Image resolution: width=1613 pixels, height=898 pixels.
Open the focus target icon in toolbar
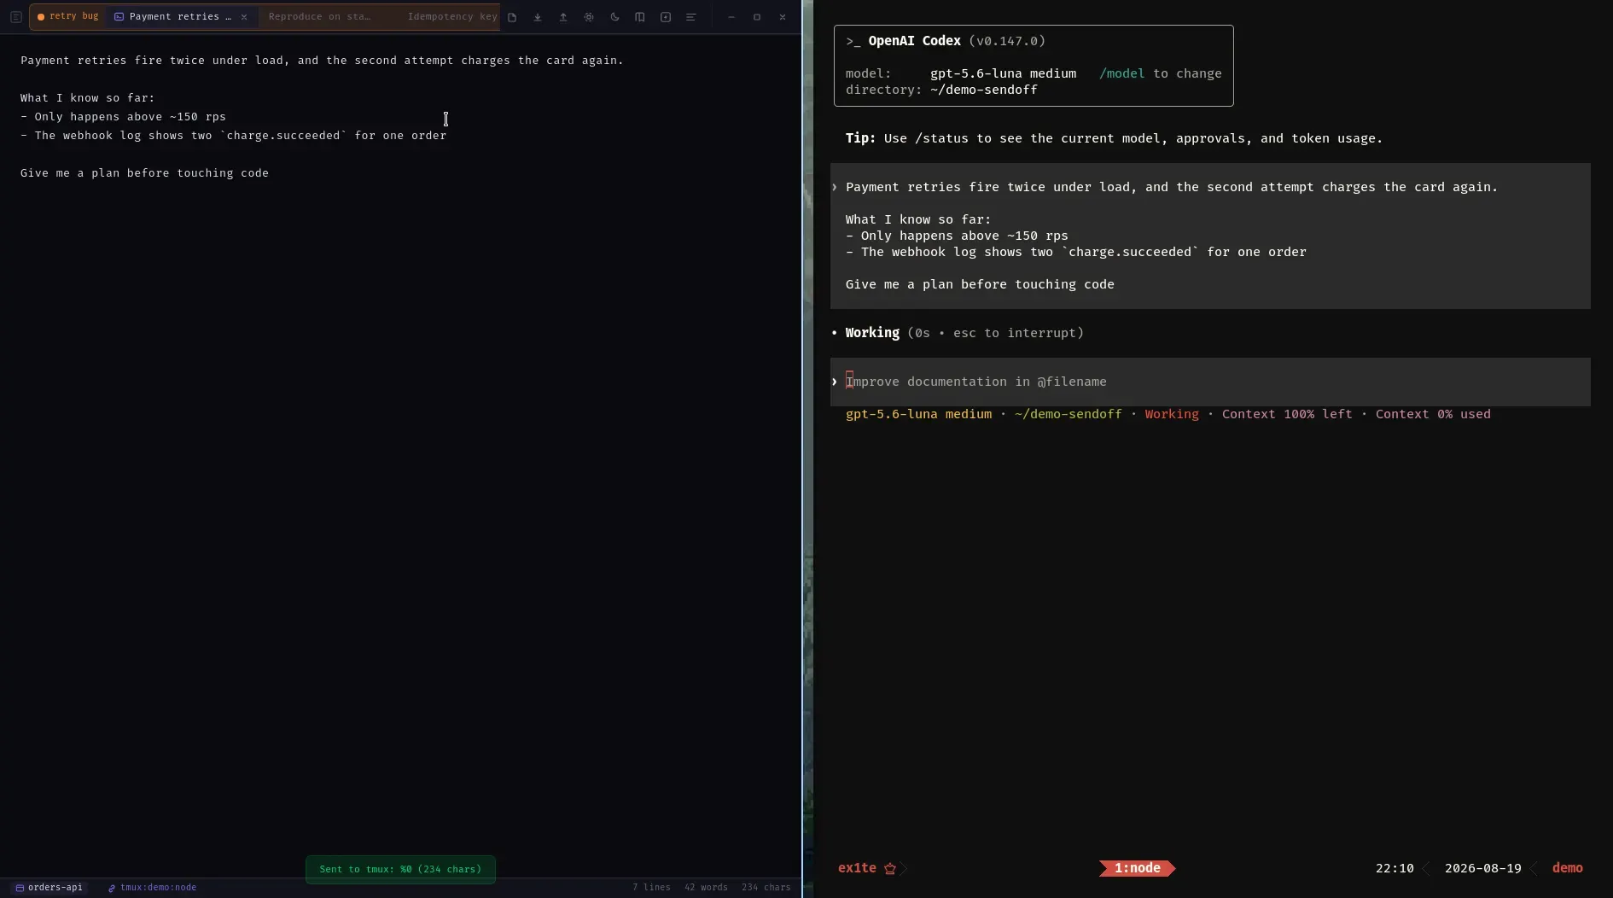(x=589, y=17)
